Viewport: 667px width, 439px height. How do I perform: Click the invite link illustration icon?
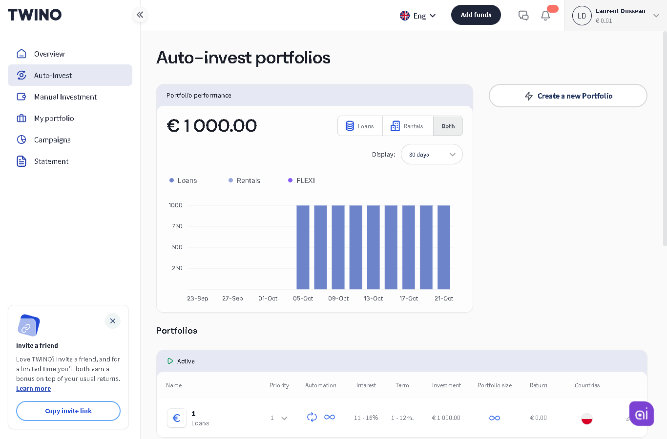pyautogui.click(x=28, y=325)
